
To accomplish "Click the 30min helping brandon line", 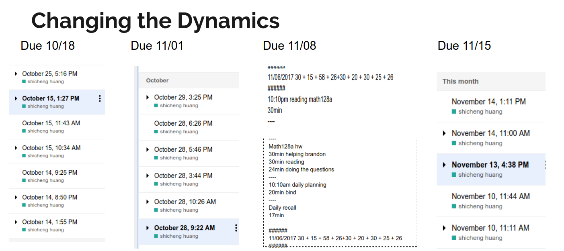I will click(x=297, y=154).
